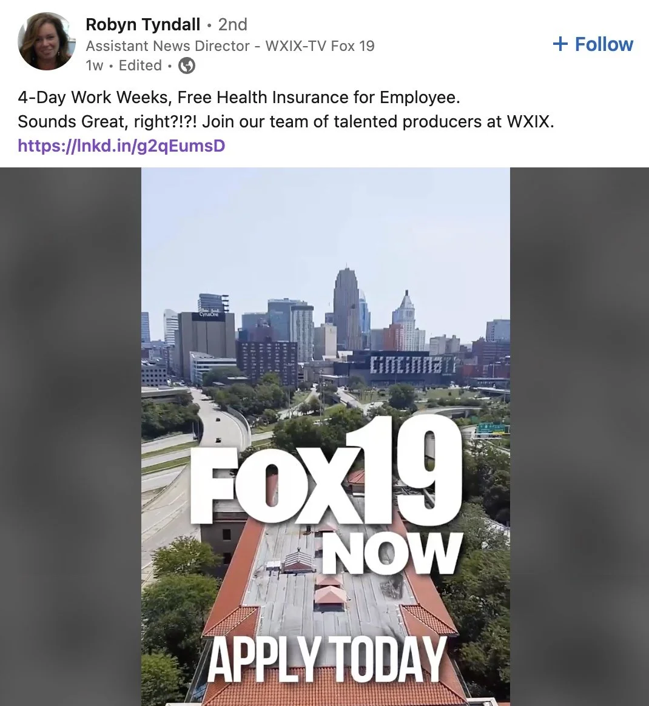Screen dimensions: 649x706
Task: Follow Robyn Tyndall
Action: pos(593,44)
